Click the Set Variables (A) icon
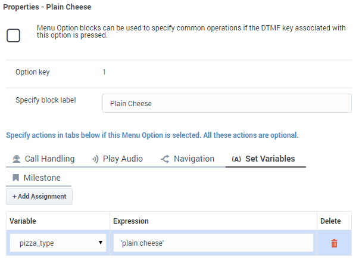The width and height of the screenshot is (359, 263). coord(236,159)
